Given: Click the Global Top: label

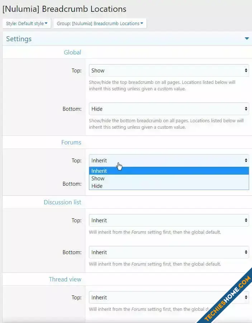Looking at the screenshot, I should (76, 71).
